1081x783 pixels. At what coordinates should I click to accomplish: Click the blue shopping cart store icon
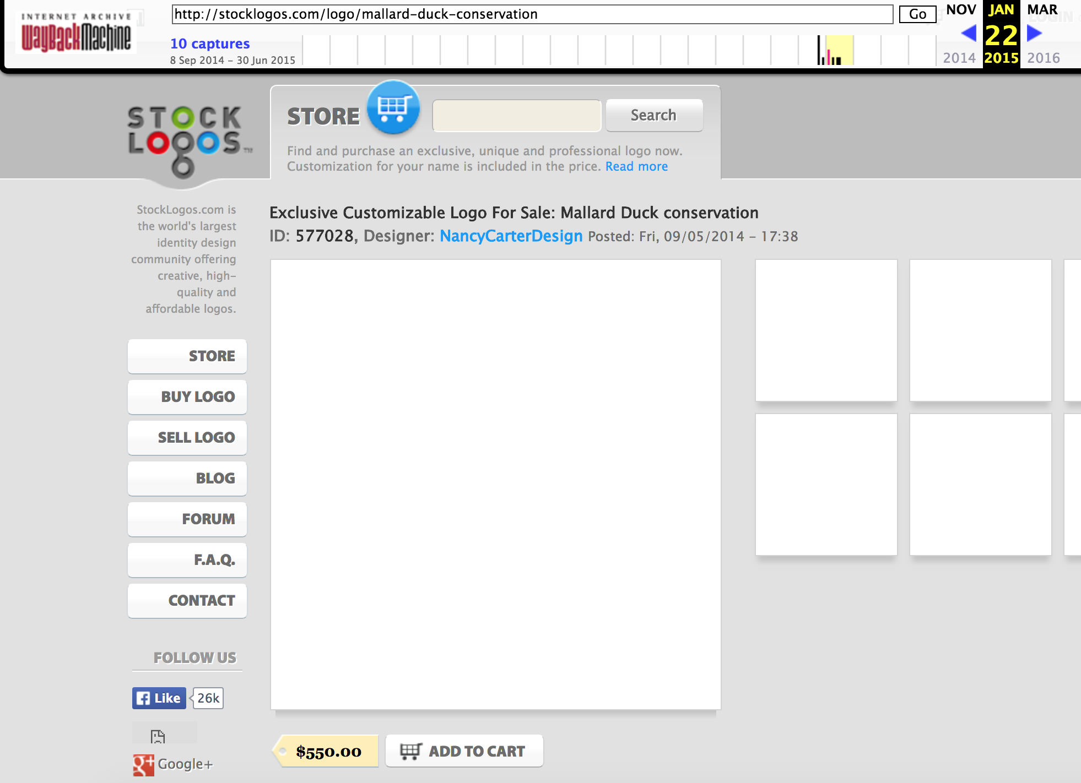393,107
